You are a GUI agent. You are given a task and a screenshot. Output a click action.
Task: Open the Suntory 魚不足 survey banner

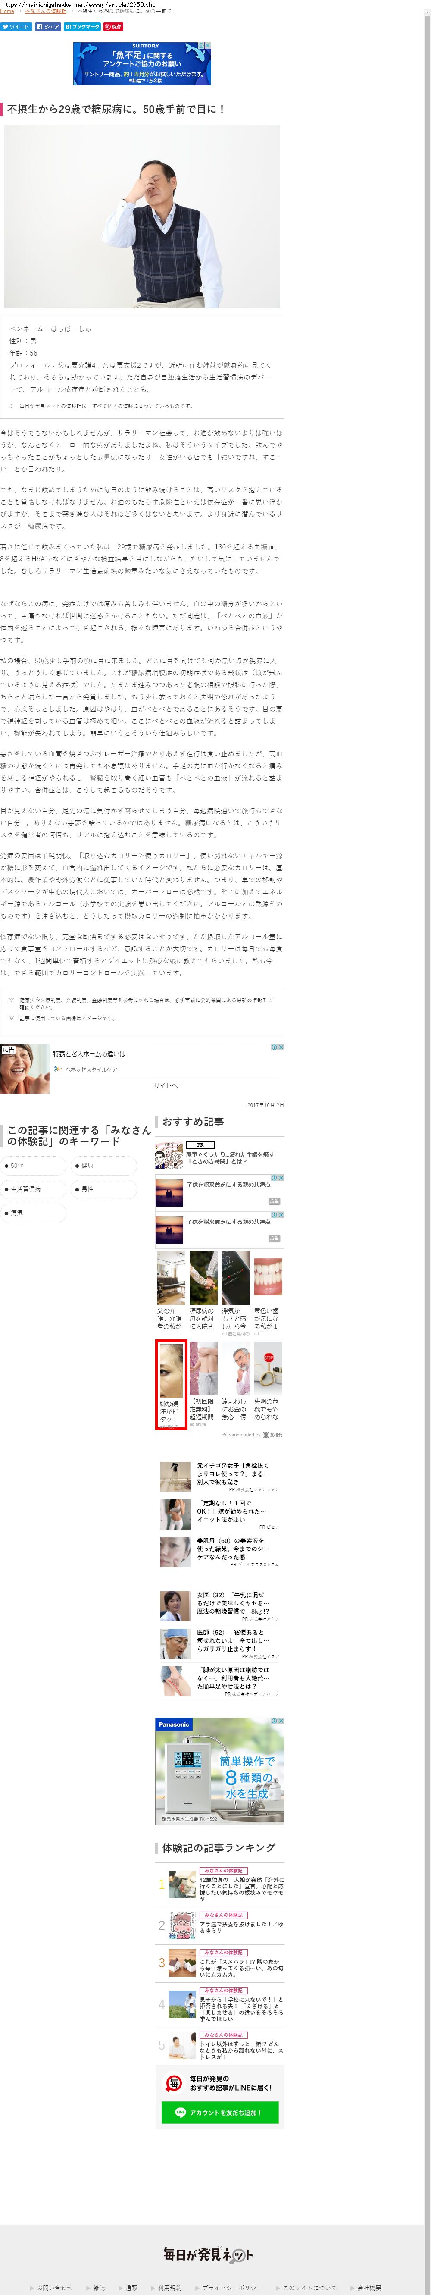143,63
